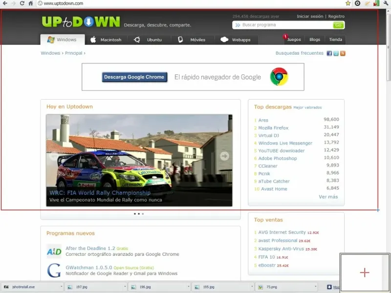Click the GWatchman G icon

[54, 271]
